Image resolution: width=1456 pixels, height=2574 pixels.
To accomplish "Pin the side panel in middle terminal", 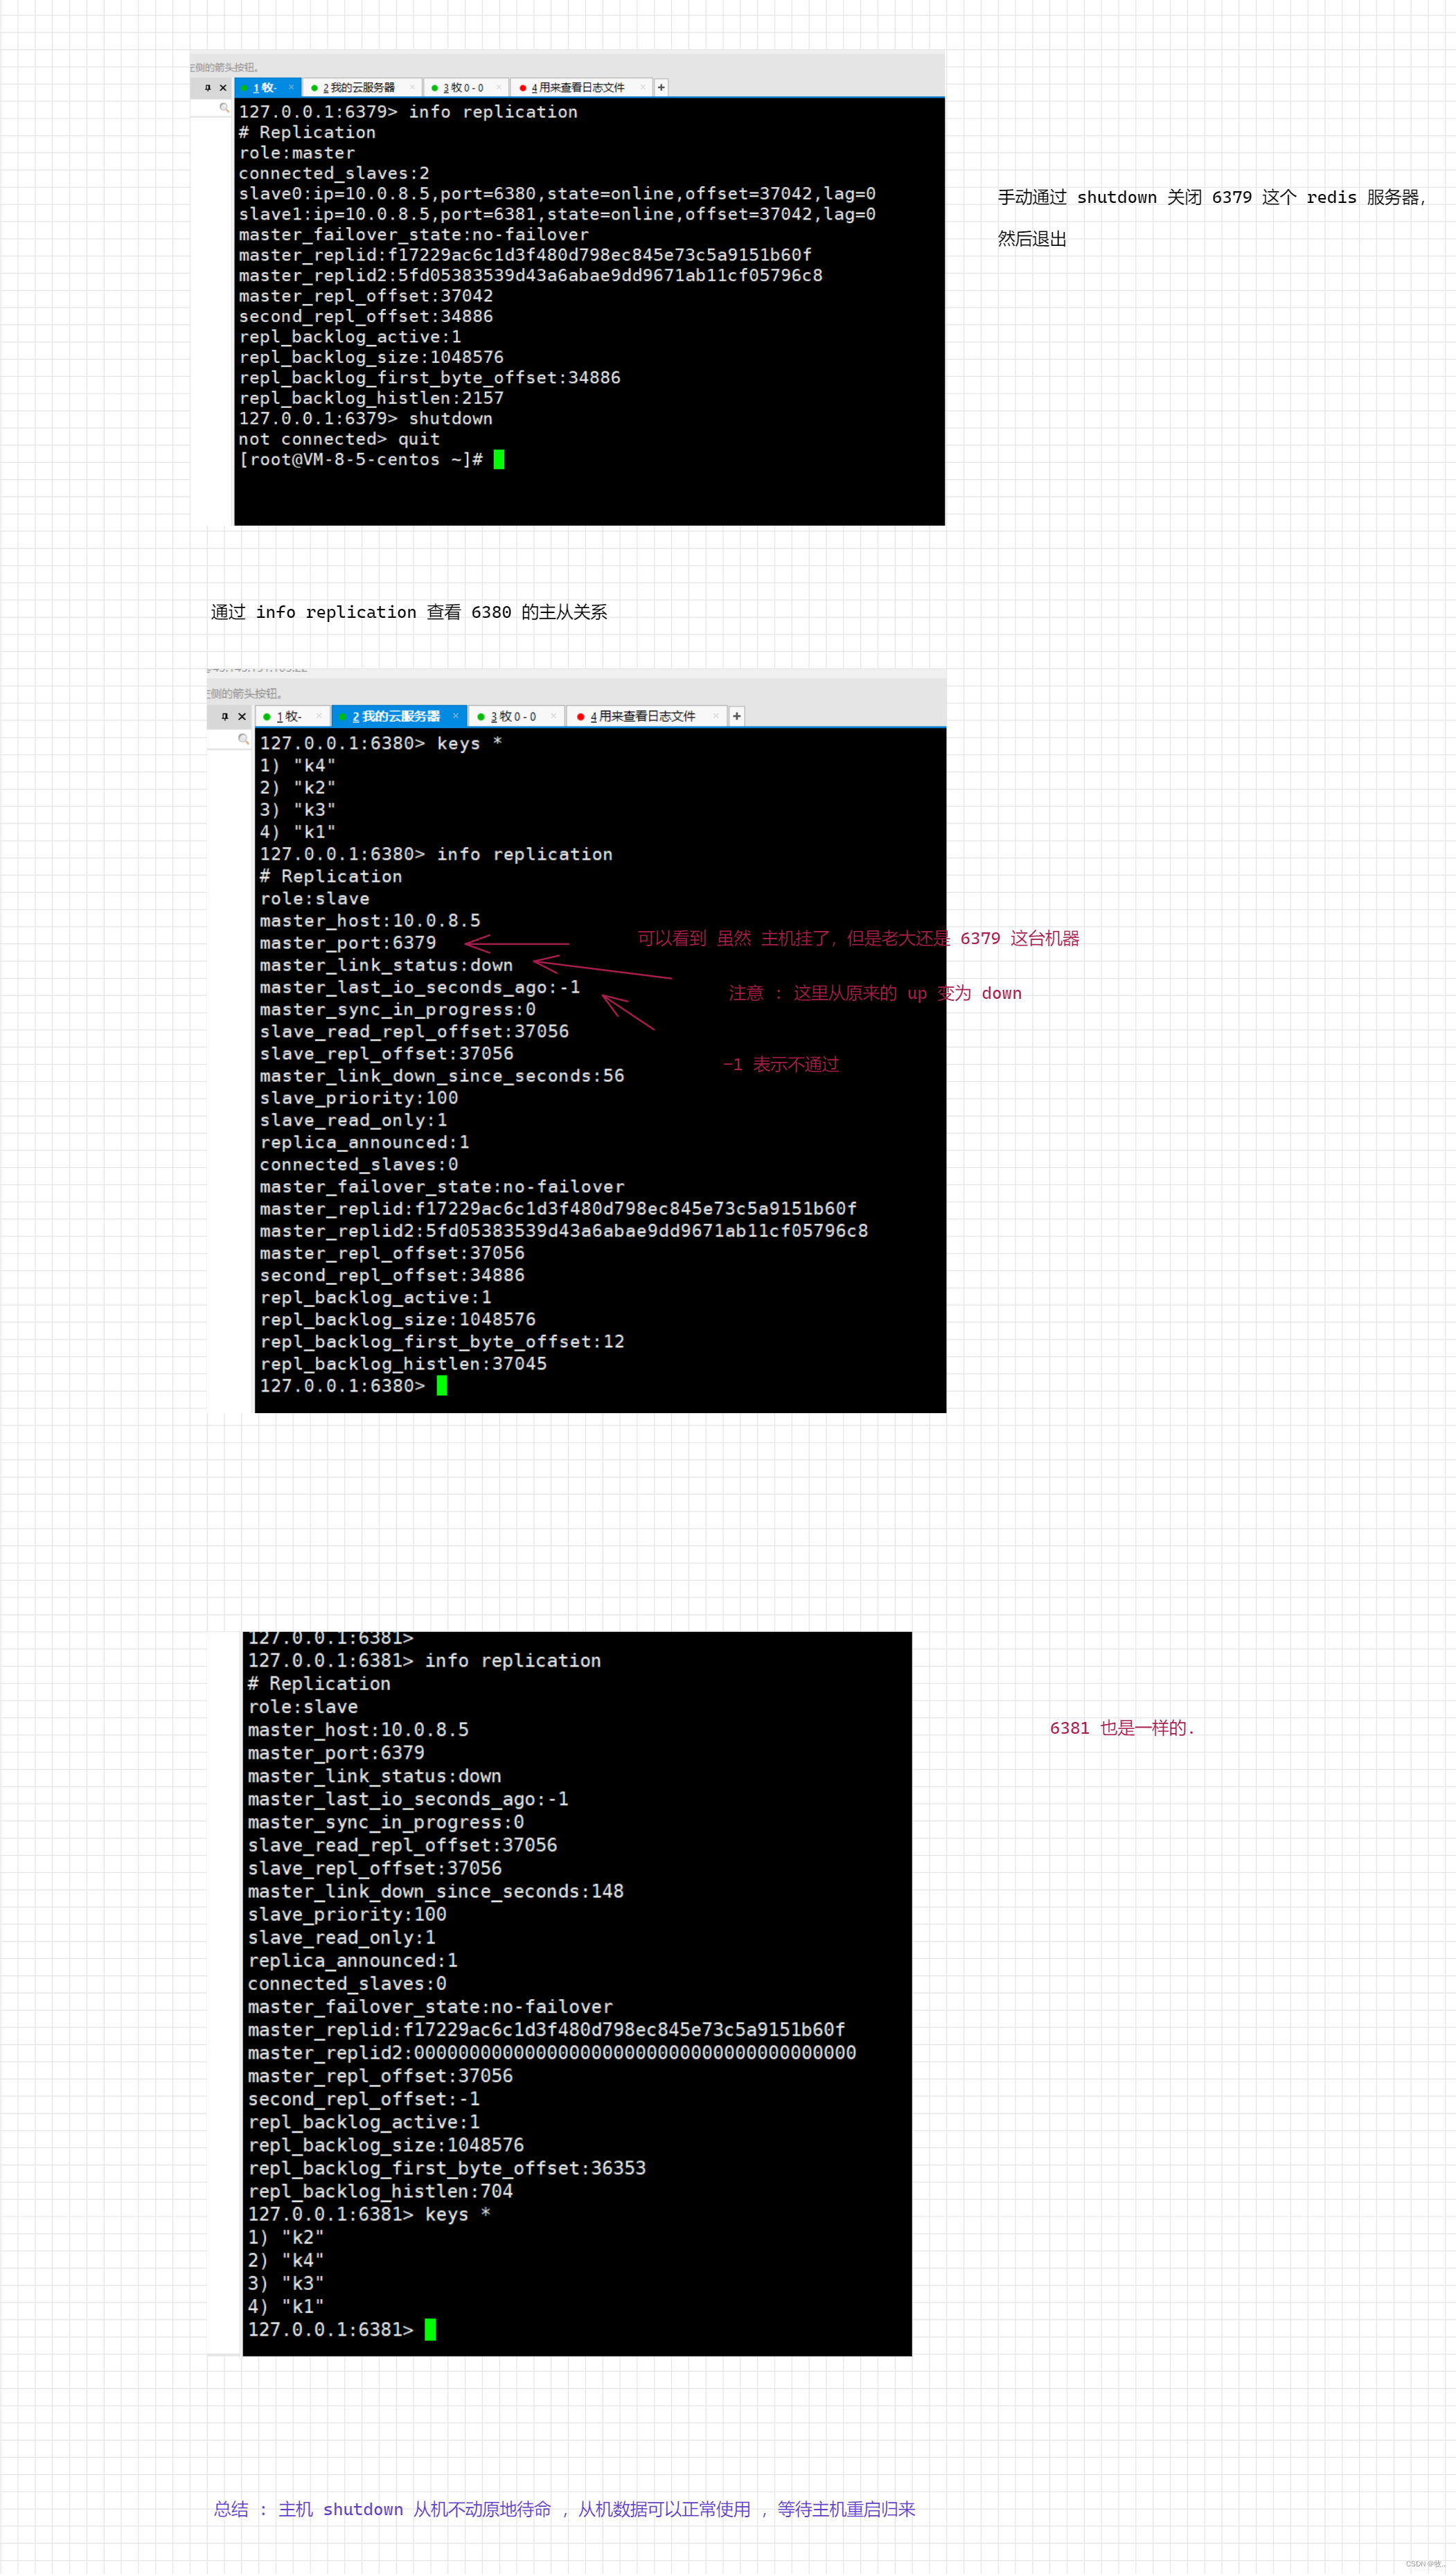I will [x=225, y=716].
